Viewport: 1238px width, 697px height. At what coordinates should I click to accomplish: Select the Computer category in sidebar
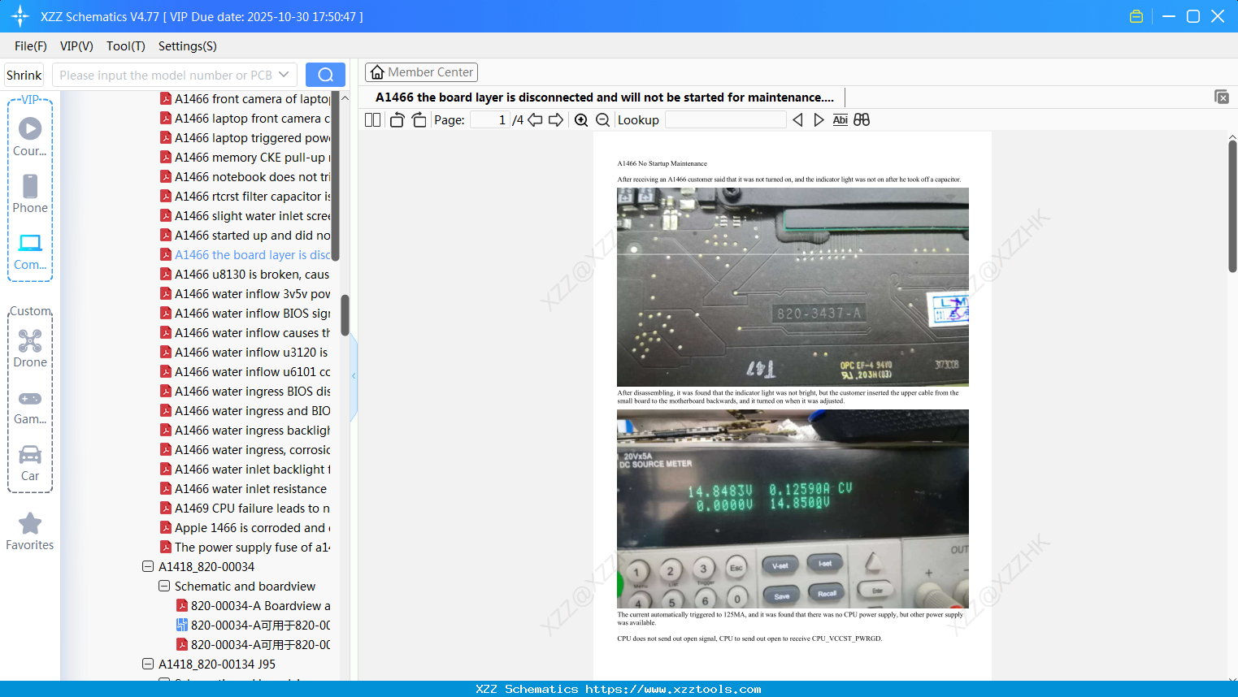(x=30, y=251)
